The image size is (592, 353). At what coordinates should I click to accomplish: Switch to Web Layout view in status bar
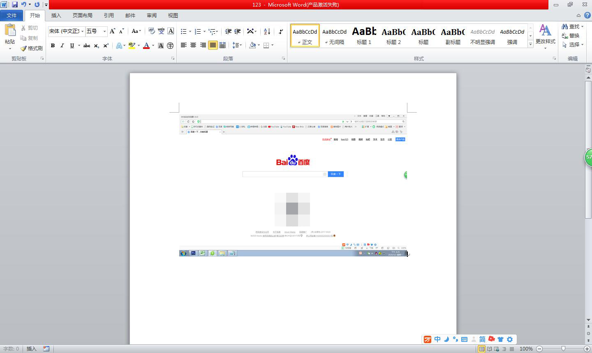[x=497, y=349]
